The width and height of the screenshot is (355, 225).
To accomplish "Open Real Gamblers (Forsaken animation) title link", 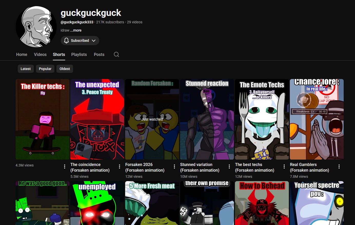I will (310, 167).
